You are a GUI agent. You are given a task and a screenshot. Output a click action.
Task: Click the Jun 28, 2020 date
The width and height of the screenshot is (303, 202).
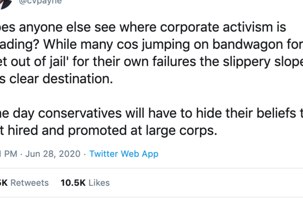(52, 154)
